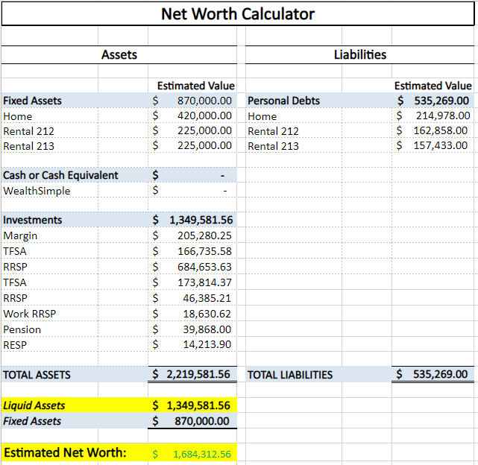The height and width of the screenshot is (465, 478).
Task: Click the Rental 212 label under Liabilities
Action: [x=273, y=131]
